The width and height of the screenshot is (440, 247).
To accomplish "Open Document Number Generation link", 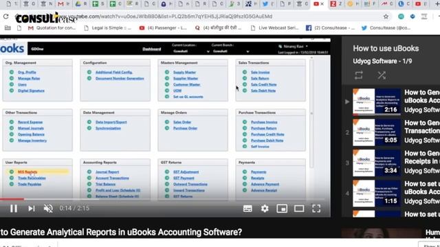I will tap(120, 78).
